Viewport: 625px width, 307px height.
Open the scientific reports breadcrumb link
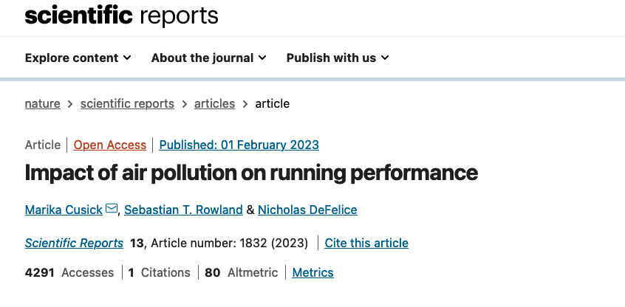click(127, 103)
